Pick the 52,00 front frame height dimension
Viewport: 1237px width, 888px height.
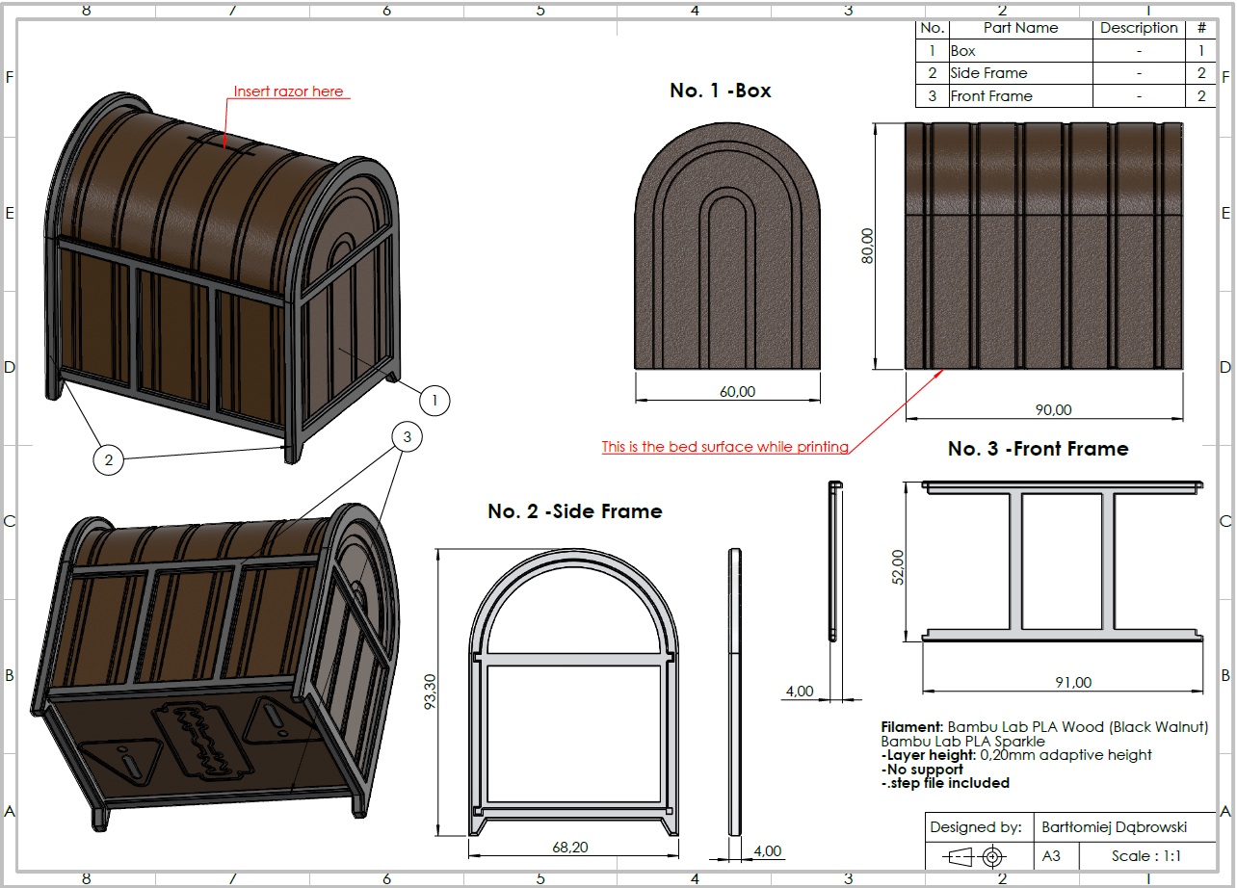898,565
